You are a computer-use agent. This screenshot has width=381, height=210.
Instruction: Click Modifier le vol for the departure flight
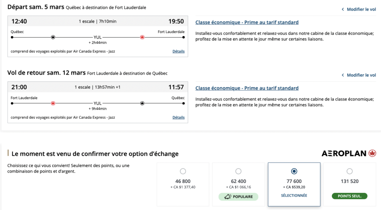coord(361,9)
